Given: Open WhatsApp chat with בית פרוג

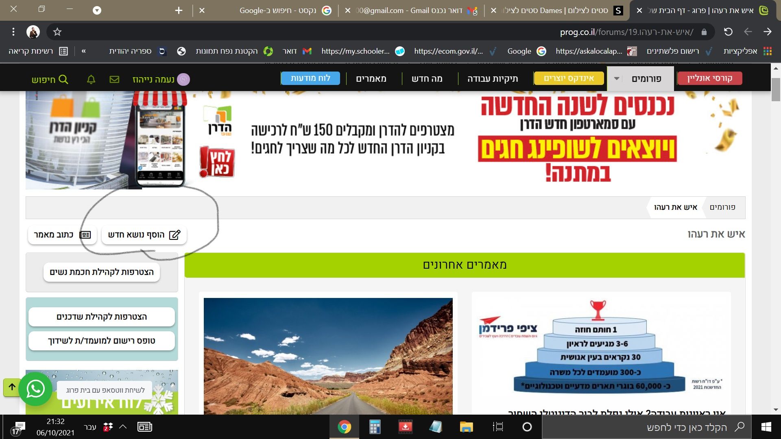Looking at the screenshot, I should point(35,389).
